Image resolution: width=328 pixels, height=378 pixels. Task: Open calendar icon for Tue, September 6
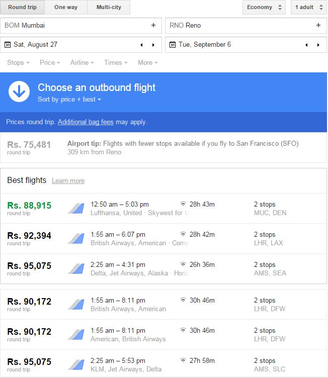pyautogui.click(x=173, y=45)
